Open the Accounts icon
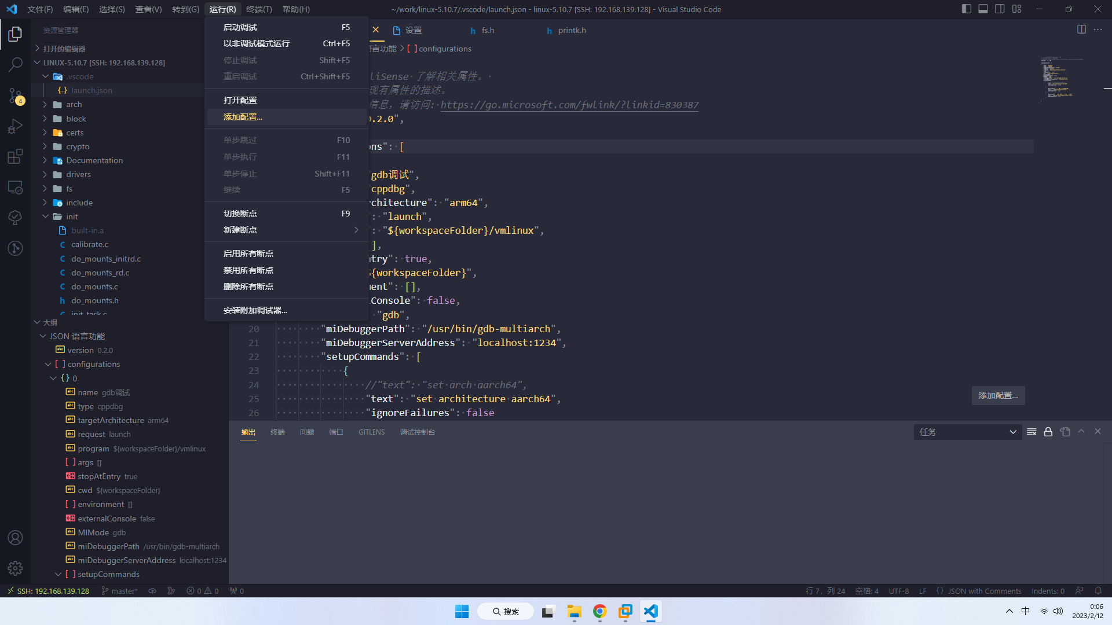This screenshot has width=1112, height=625. coord(15,538)
